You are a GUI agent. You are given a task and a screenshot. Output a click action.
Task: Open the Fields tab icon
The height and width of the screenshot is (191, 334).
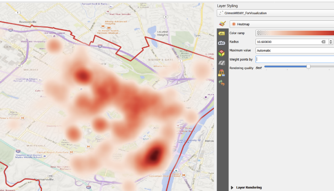coord(222,72)
